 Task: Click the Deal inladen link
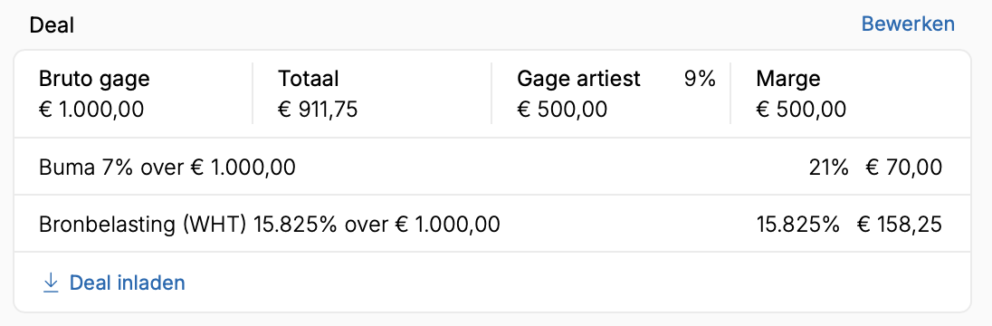tap(127, 283)
